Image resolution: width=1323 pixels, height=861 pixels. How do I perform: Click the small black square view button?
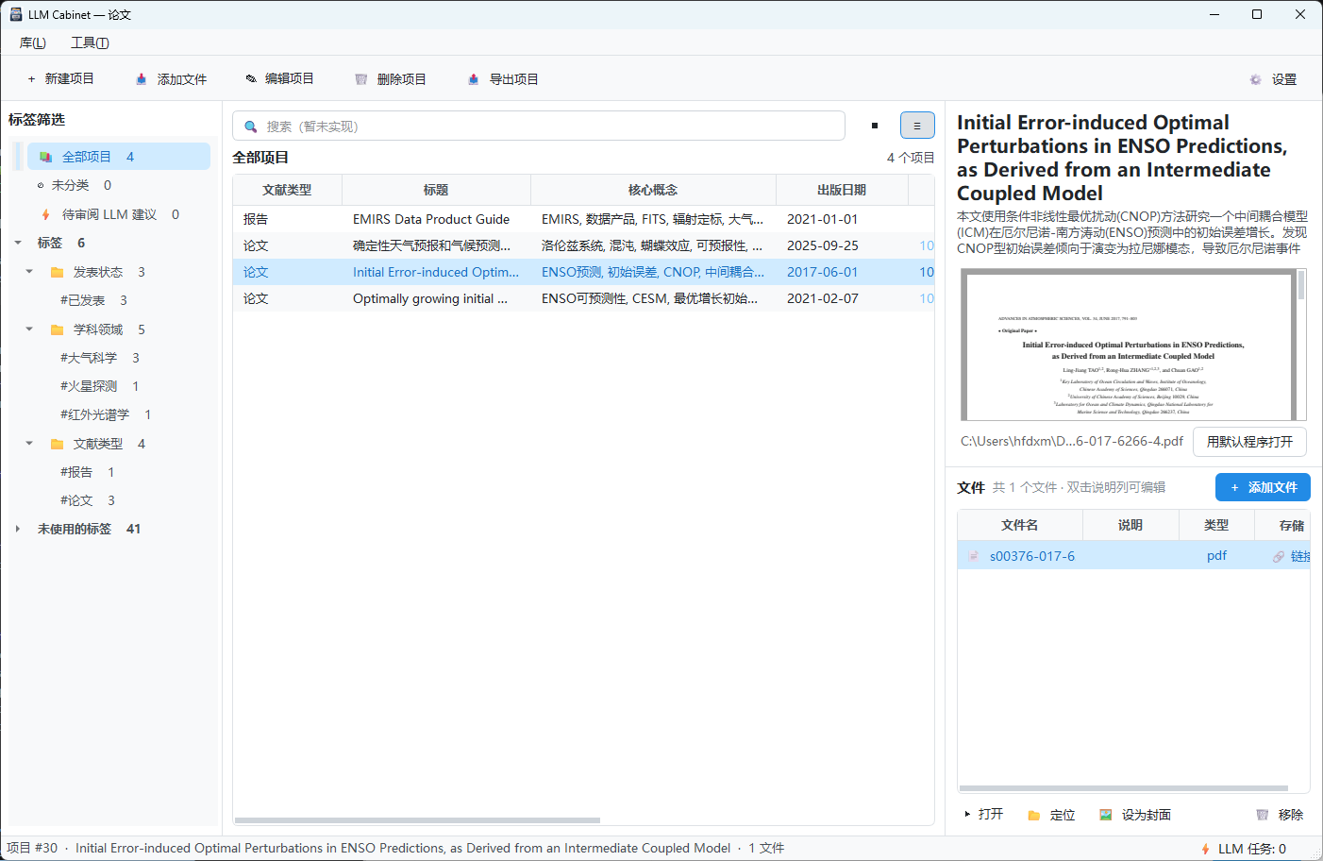click(875, 126)
